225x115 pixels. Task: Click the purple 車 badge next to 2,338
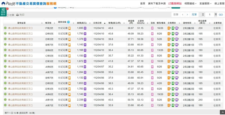(85, 100)
